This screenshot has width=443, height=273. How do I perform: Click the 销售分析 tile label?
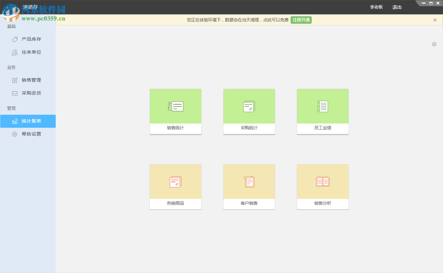[323, 203]
